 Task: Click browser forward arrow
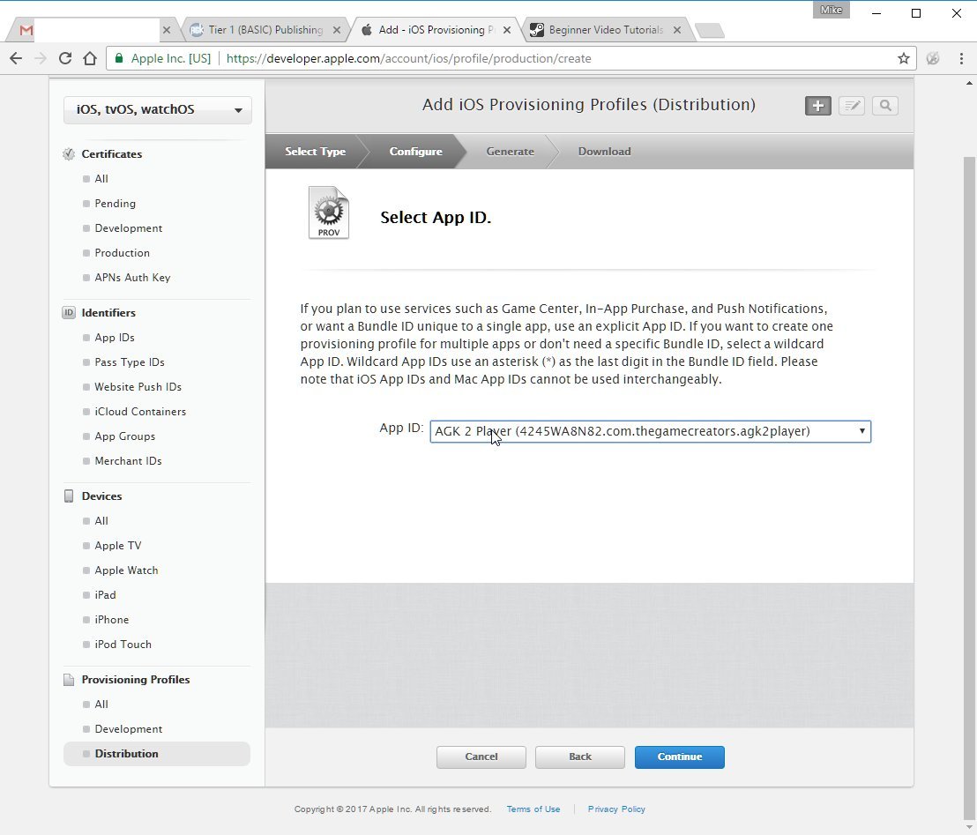pyautogui.click(x=41, y=58)
